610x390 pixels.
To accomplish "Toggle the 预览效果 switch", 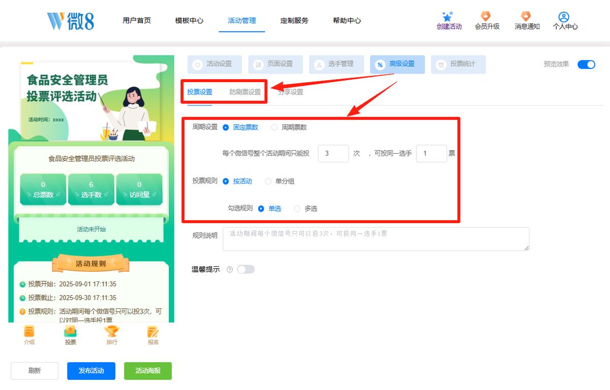I will pos(586,64).
